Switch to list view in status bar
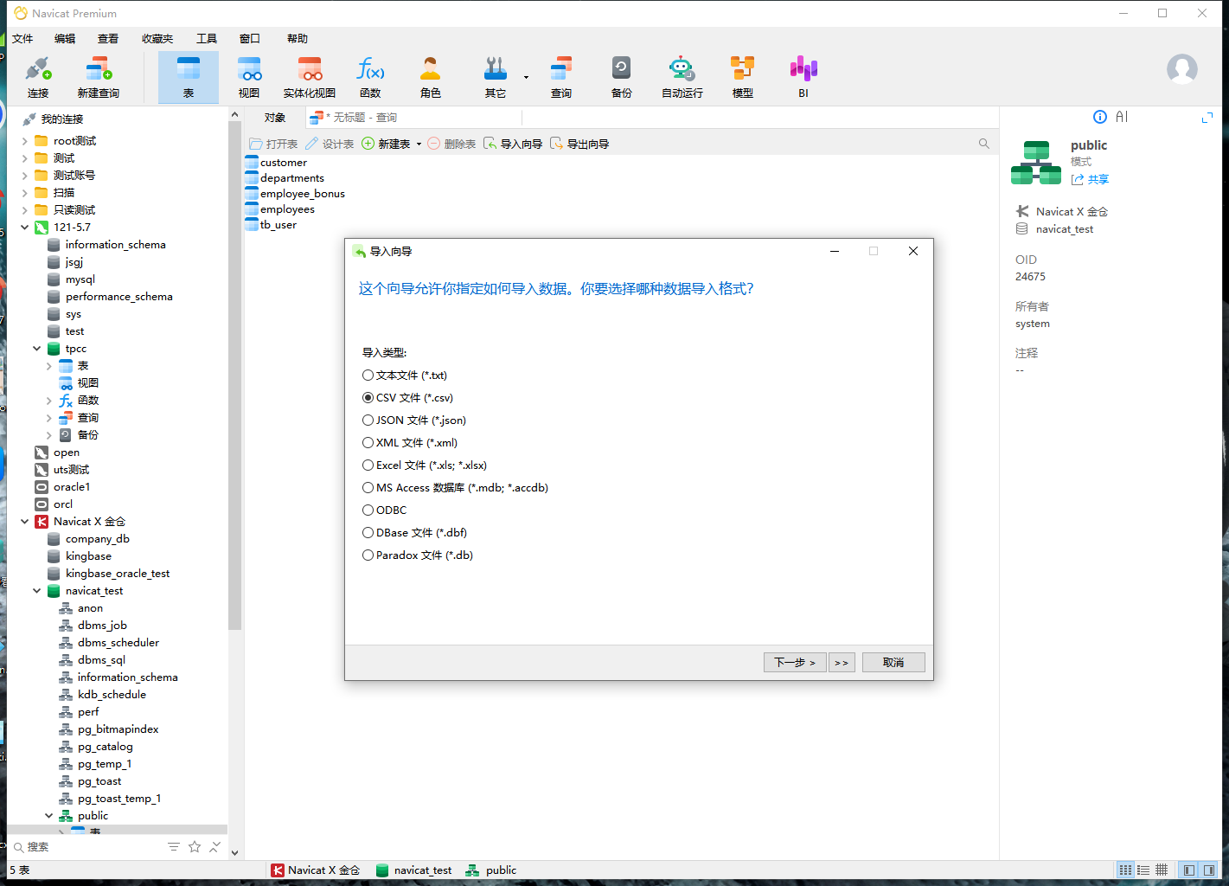 click(x=1143, y=870)
